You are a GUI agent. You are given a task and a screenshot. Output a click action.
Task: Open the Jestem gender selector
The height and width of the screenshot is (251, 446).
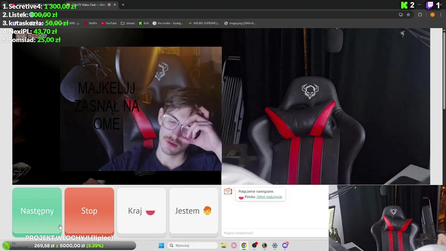[194, 211]
